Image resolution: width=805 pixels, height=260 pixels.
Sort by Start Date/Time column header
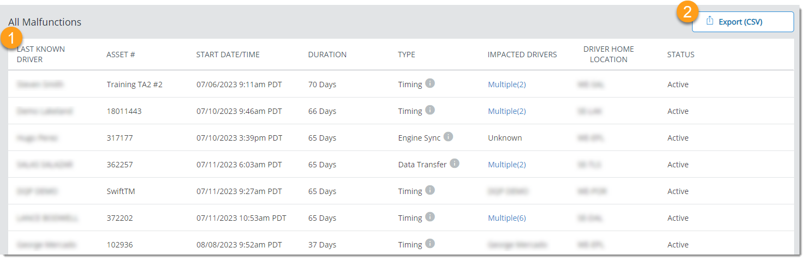228,55
